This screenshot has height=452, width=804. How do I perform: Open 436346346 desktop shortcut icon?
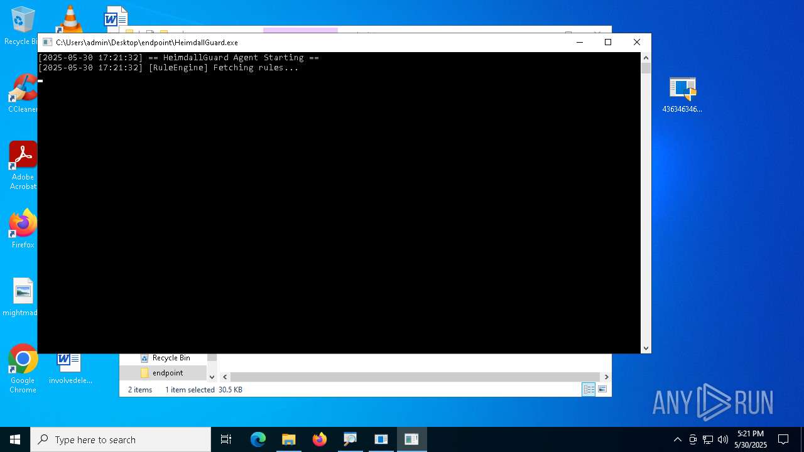tap(682, 95)
